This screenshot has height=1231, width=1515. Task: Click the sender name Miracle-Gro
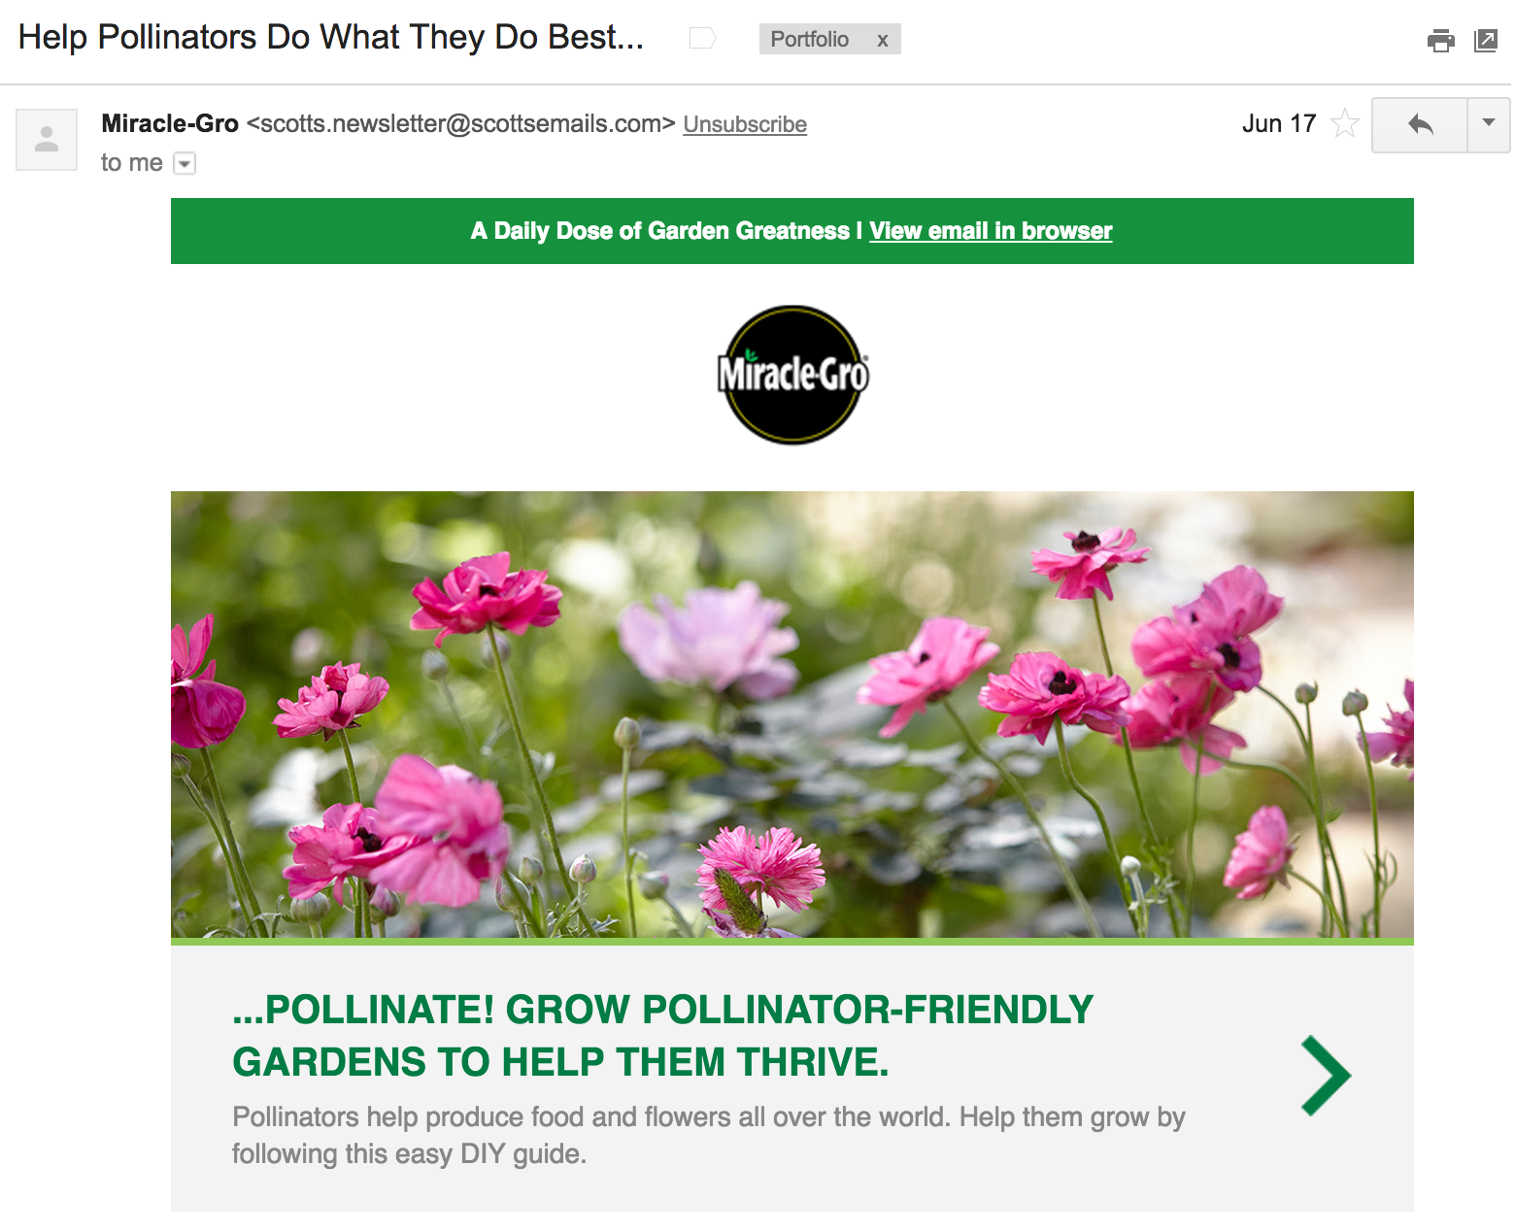pyautogui.click(x=170, y=123)
